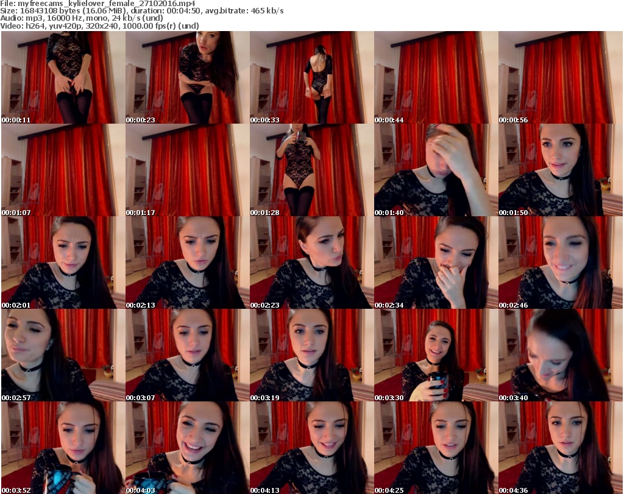Image resolution: width=624 pixels, height=494 pixels.
Task: Open the thumbnail stamped 00:02:57
Action: pos(63,355)
